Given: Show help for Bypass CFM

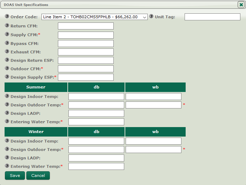Looking at the screenshot, I should [7, 43].
